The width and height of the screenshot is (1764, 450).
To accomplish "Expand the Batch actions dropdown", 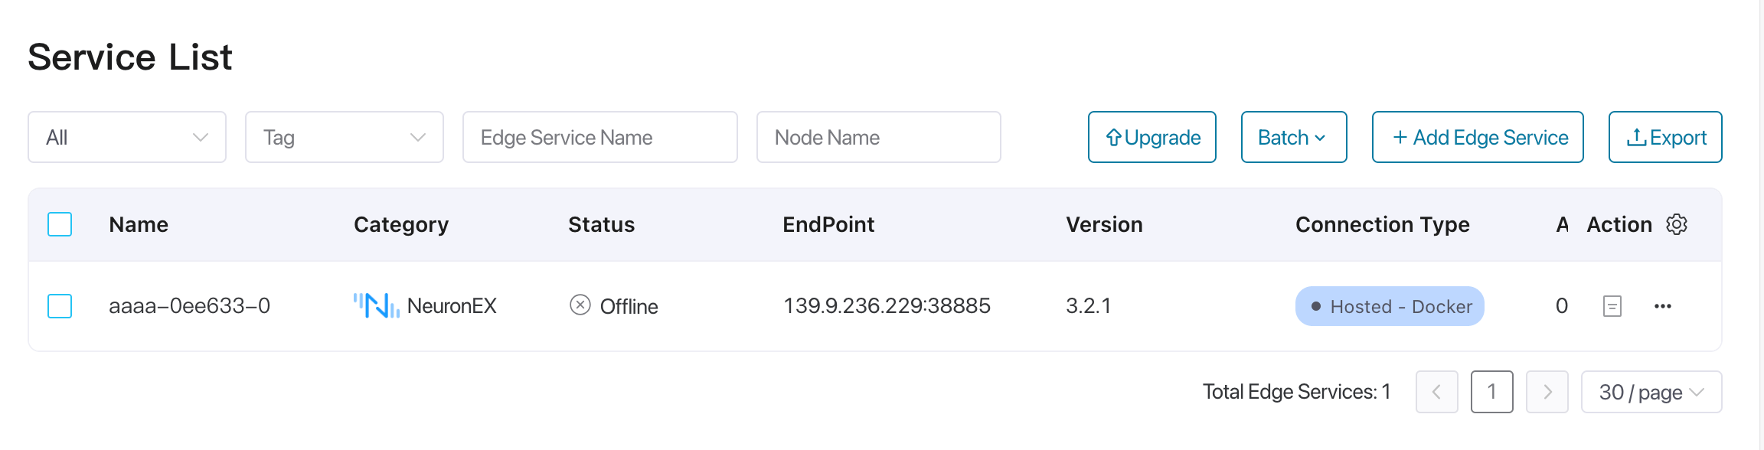I will [x=1293, y=137].
